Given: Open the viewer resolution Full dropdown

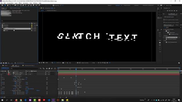Looking at the screenshot, I should tap(72, 63).
